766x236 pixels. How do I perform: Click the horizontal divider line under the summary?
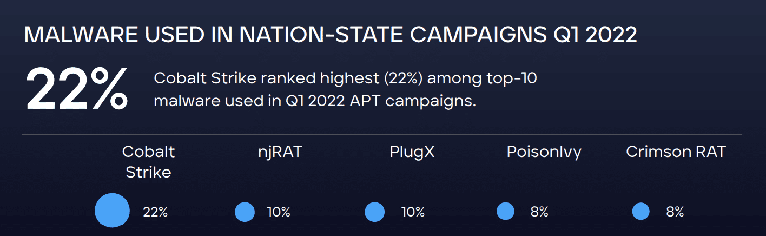click(x=381, y=134)
